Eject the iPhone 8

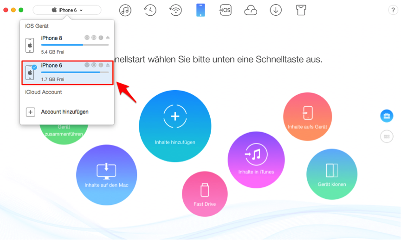pos(108,38)
